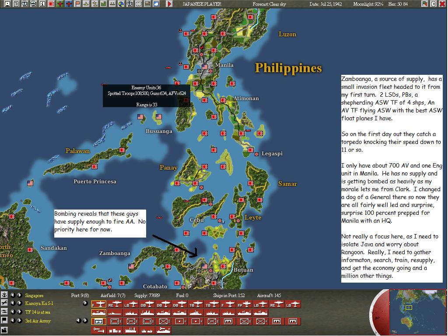Click 'Fuel: 0' text
448x336 pixels.
(x=182, y=295)
